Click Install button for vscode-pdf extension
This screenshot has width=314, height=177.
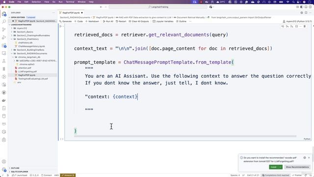click(x=274, y=167)
